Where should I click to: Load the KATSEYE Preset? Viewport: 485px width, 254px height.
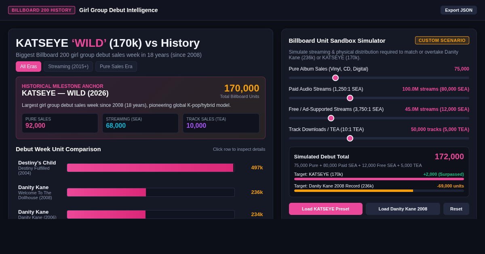click(325, 209)
